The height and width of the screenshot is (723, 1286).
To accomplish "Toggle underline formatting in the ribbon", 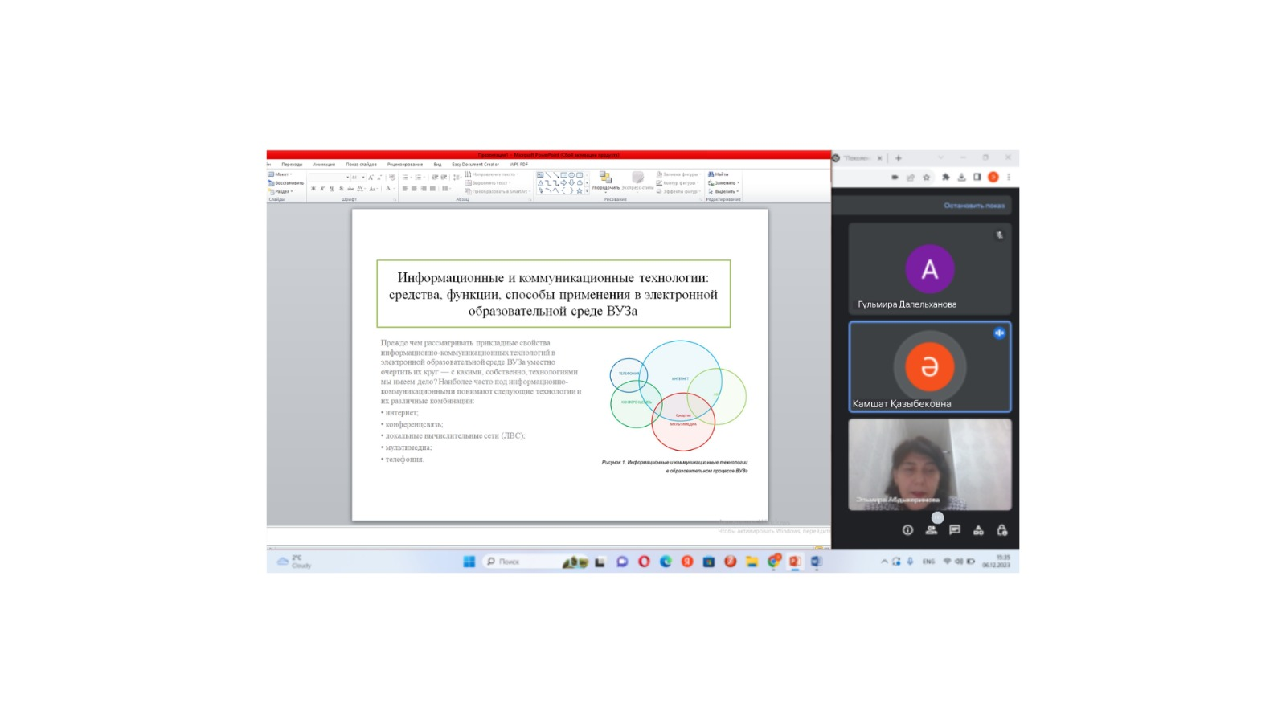I will click(331, 189).
